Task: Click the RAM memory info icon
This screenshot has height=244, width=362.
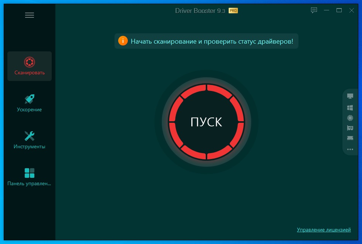Action: click(x=350, y=138)
